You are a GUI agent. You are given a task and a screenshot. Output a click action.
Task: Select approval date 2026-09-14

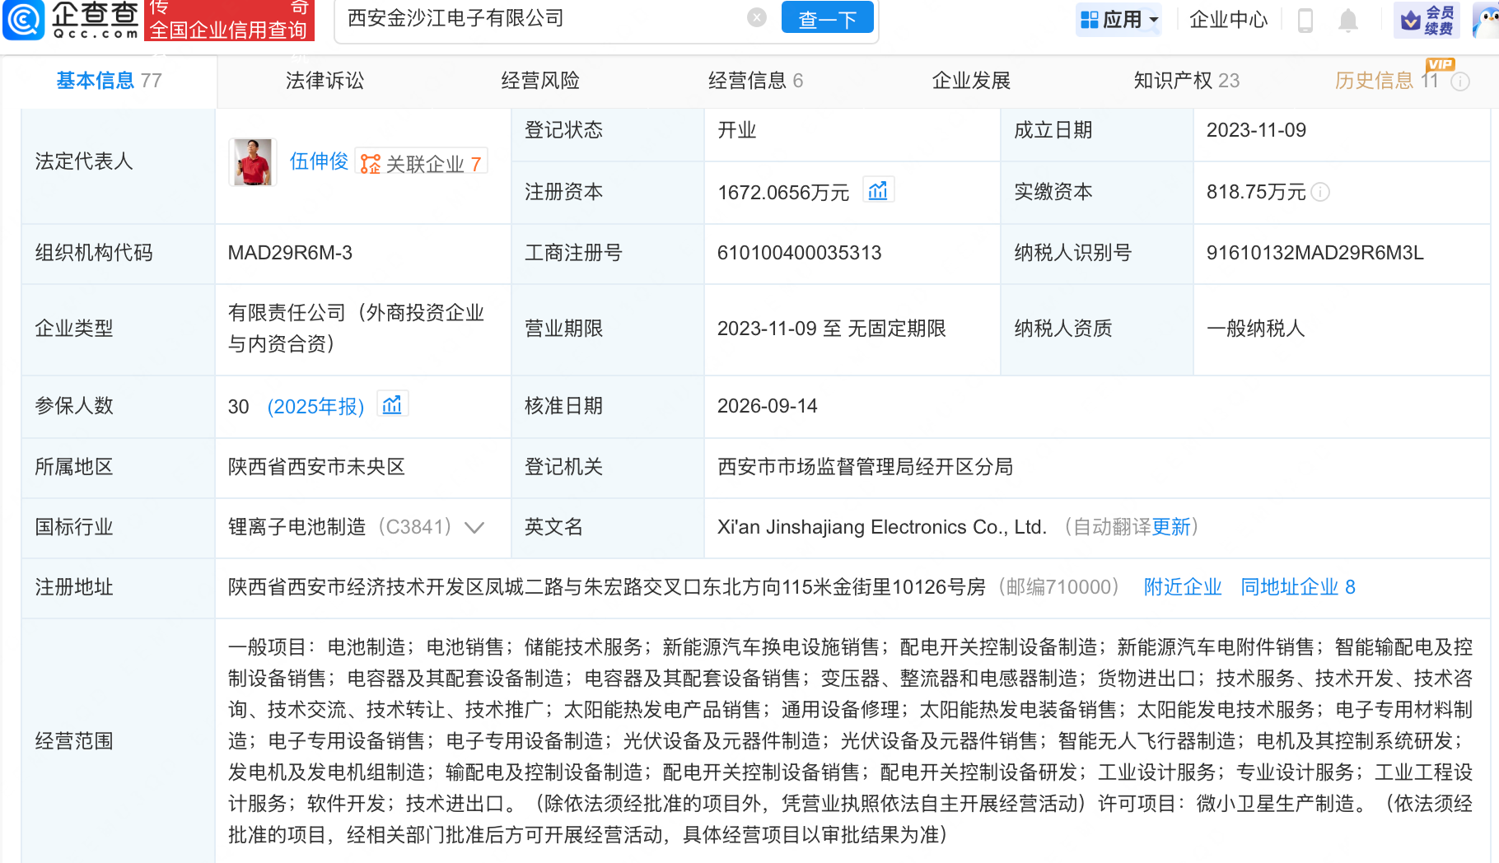point(767,406)
